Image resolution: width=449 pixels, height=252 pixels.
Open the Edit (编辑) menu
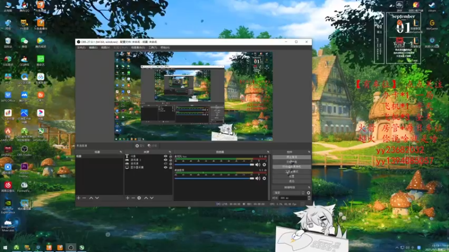tap(93, 48)
